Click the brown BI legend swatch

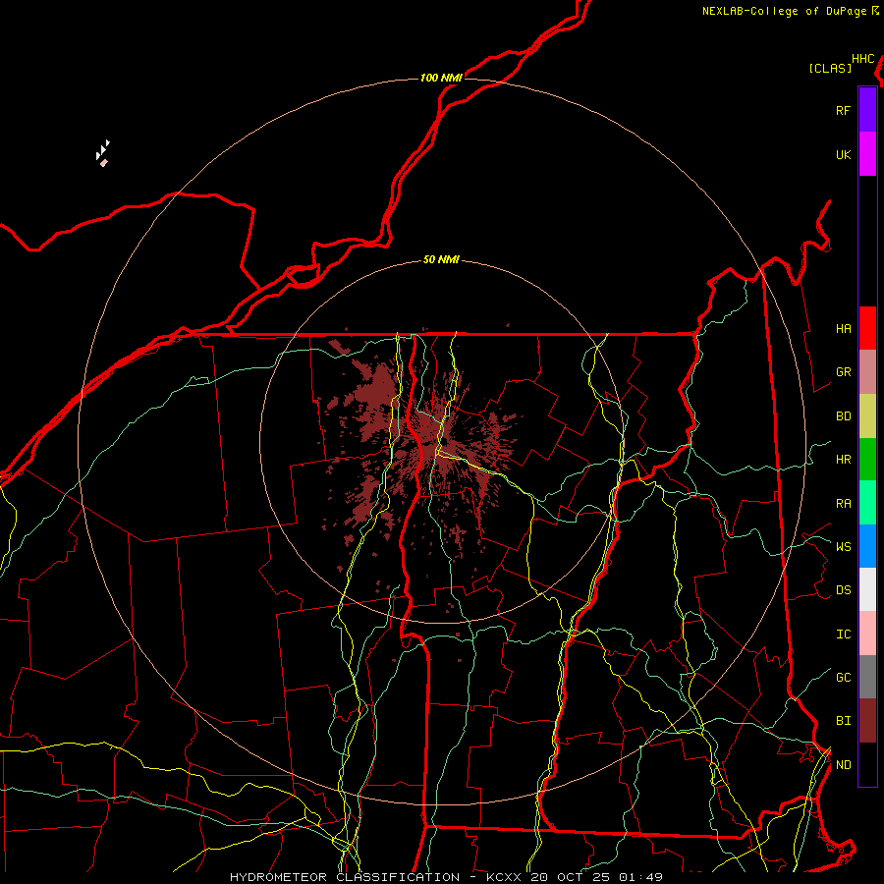click(867, 721)
